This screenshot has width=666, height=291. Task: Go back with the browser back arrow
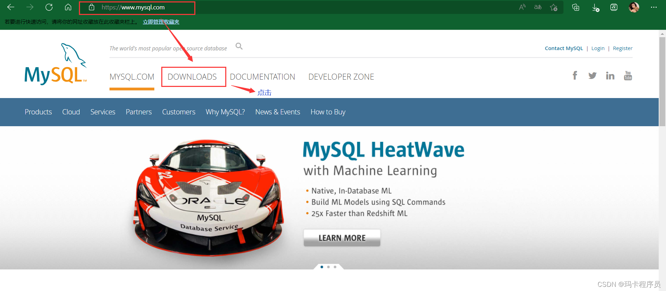11,7
